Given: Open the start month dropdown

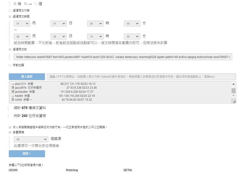Looking at the screenshot, I should pyautogui.click(x=21, y=24).
